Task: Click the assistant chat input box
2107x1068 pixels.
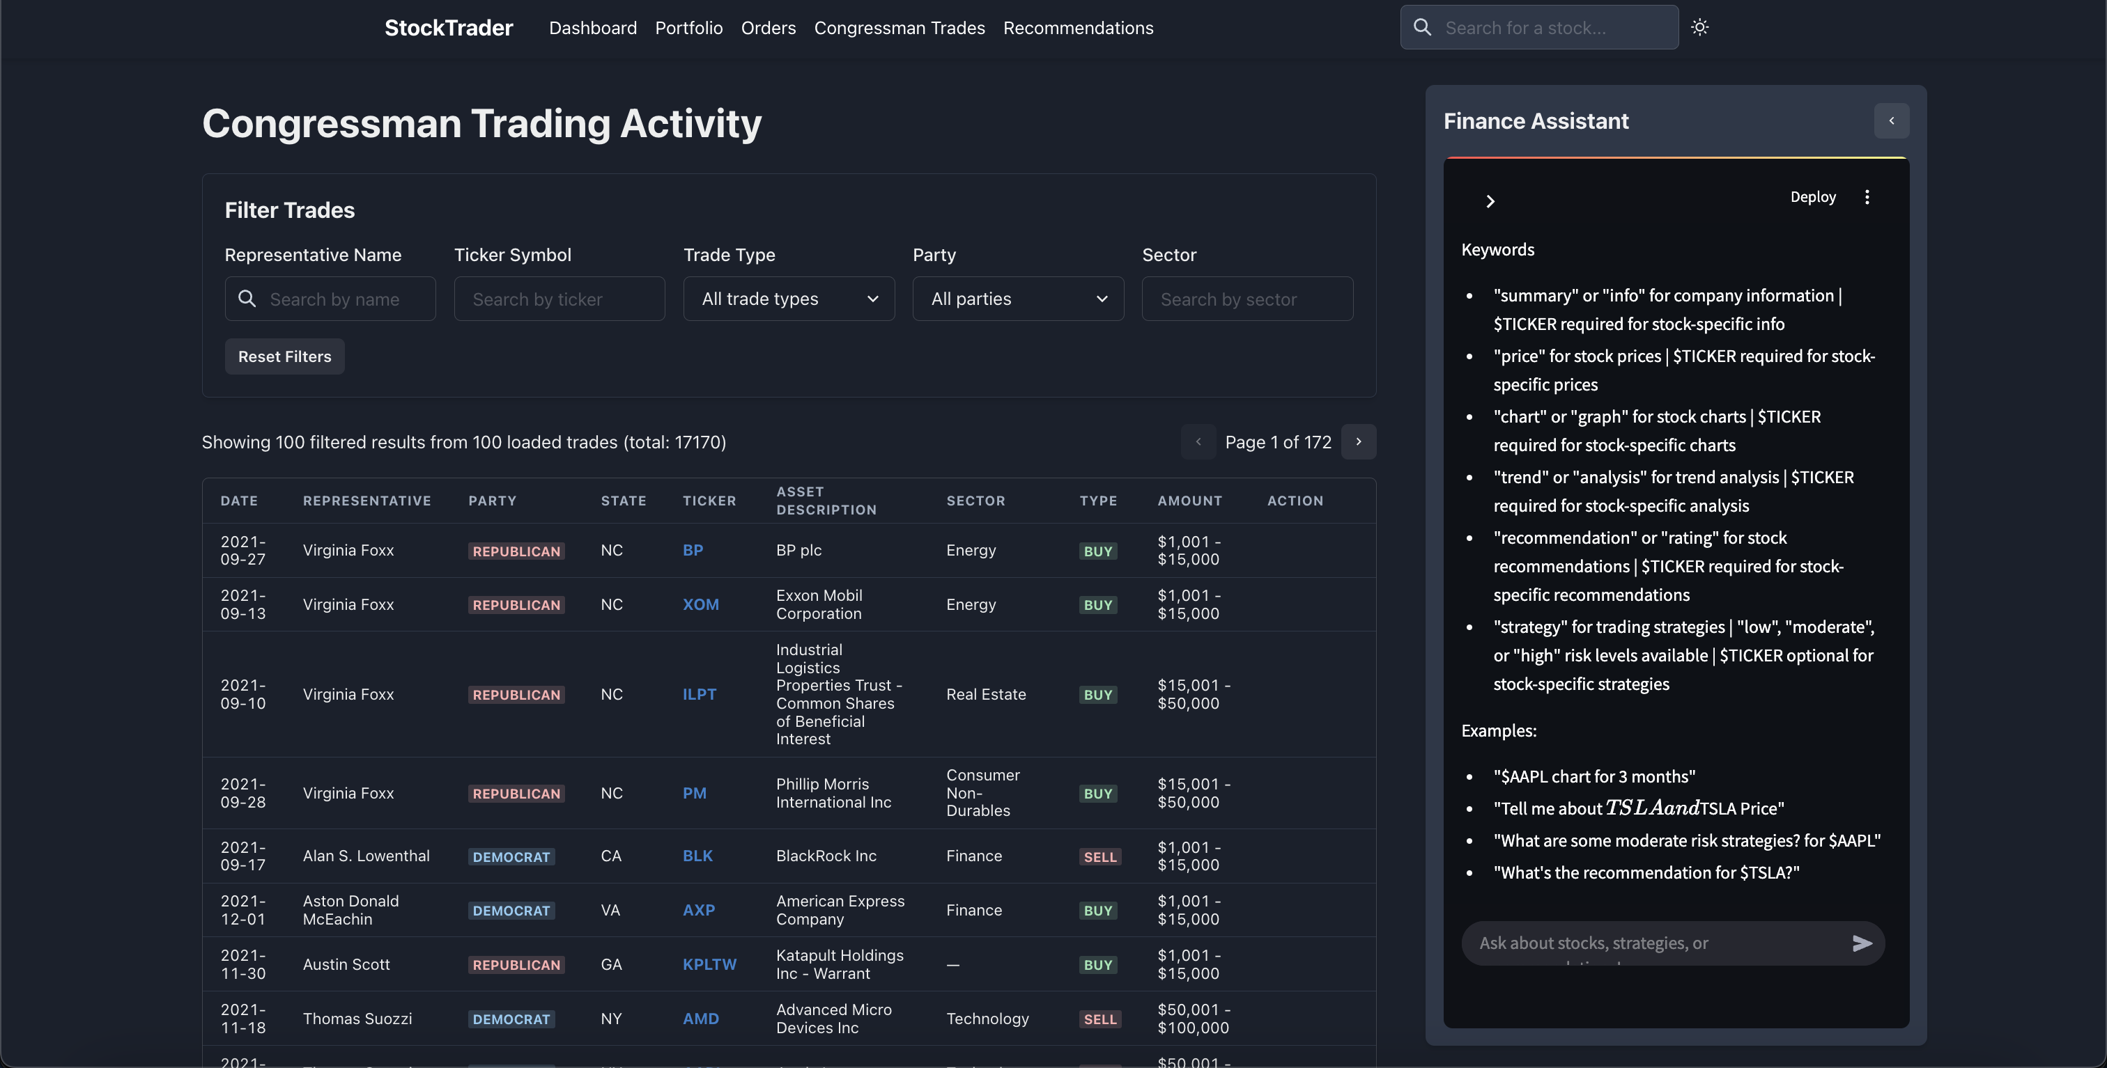Action: click(x=1652, y=943)
